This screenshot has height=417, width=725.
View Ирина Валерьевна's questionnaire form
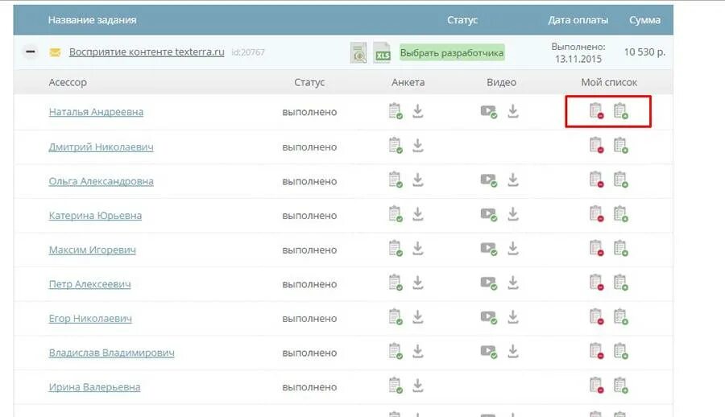396,385
